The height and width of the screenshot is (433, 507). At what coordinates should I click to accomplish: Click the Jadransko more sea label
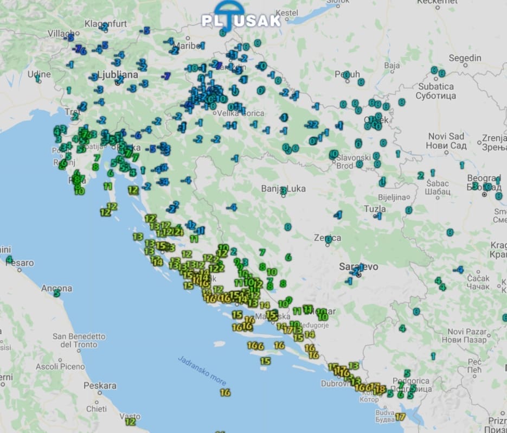tap(202, 371)
